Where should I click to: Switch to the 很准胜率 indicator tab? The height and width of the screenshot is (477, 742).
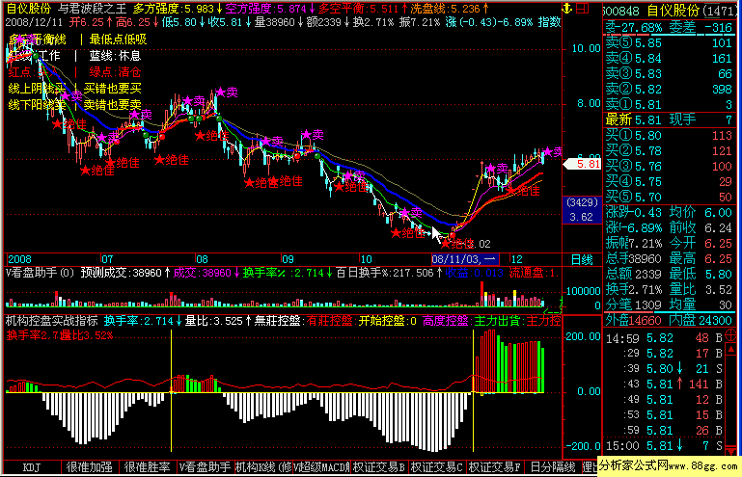[x=148, y=467]
